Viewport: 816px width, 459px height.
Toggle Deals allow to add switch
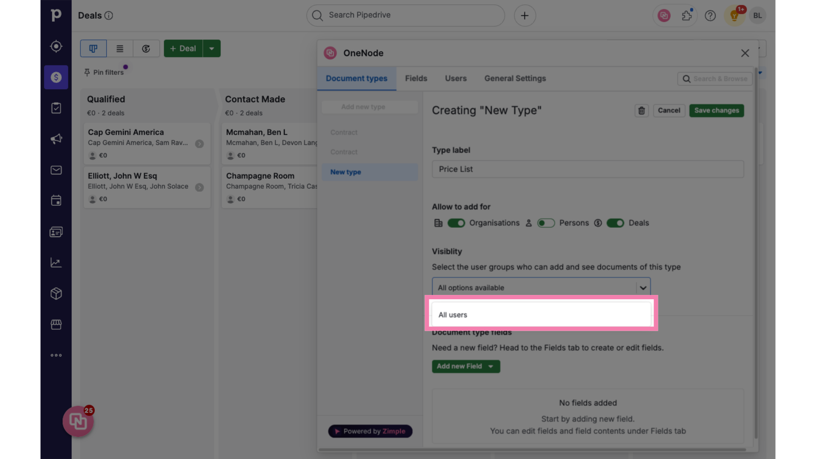615,223
